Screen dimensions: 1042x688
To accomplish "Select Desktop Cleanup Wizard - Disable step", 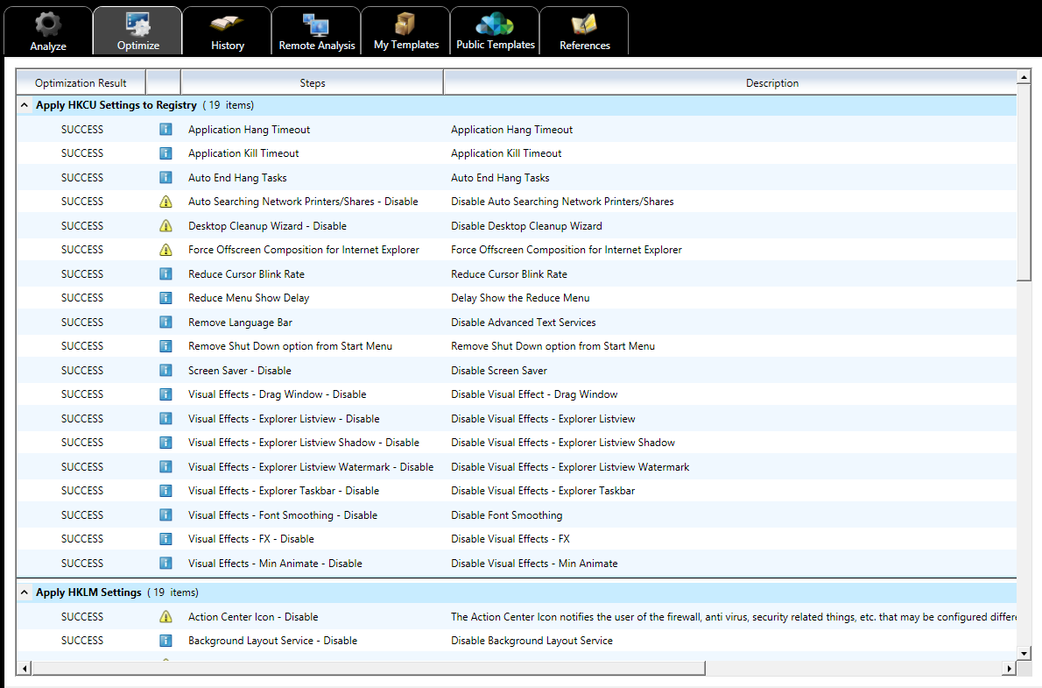I will tap(267, 226).
